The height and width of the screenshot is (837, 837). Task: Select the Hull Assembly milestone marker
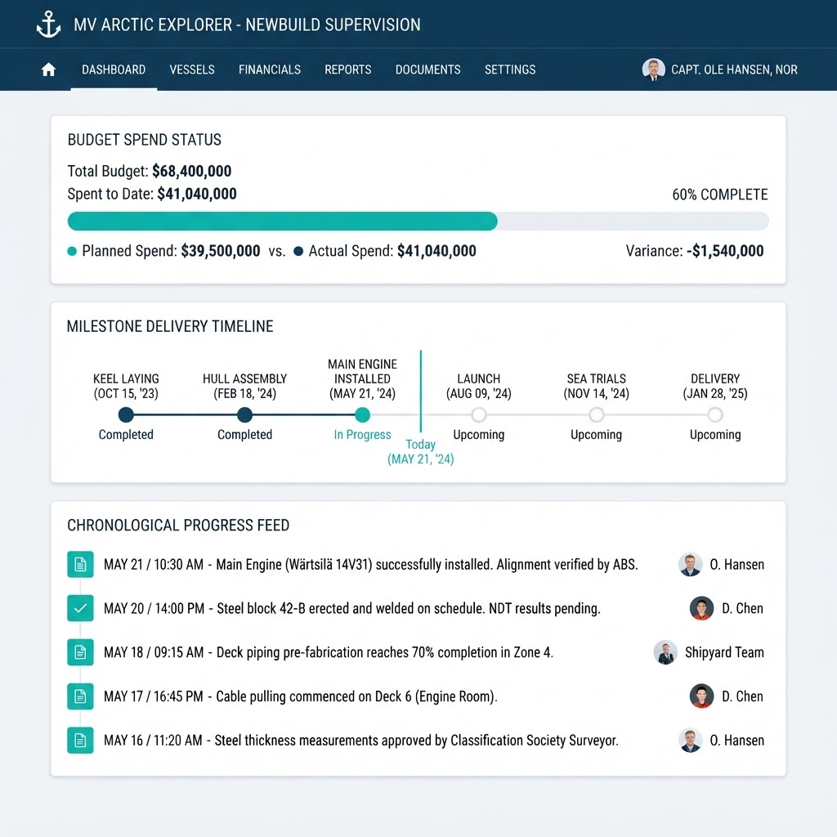pyautogui.click(x=244, y=414)
